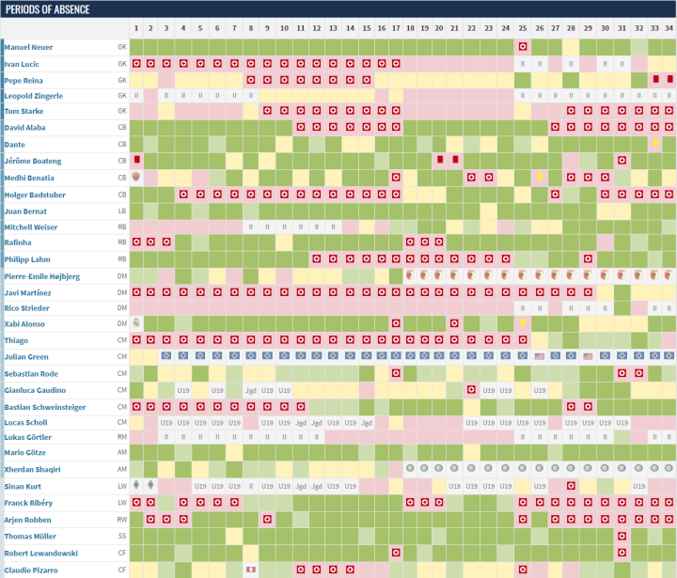The width and height of the screenshot is (677, 578).
Task: Click Thomas Müller's injury icon on matchday 31
Action: pos(622,536)
